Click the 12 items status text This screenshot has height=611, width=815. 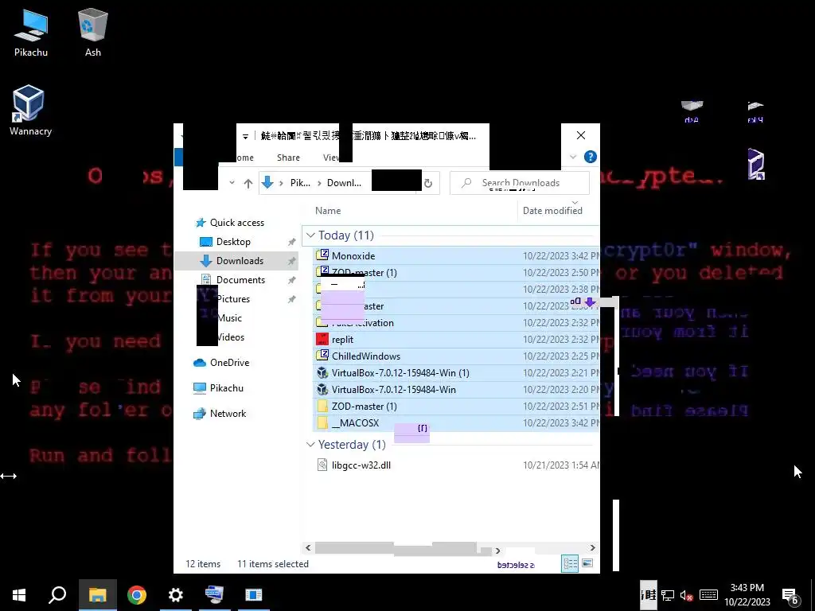203,564
